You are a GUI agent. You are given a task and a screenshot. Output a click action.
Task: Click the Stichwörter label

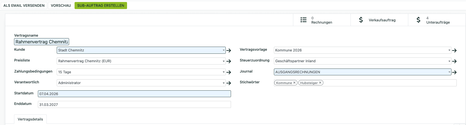[250, 82]
